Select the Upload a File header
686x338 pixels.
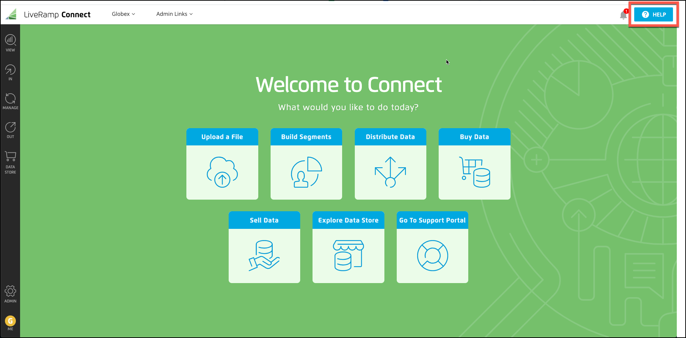pos(222,137)
